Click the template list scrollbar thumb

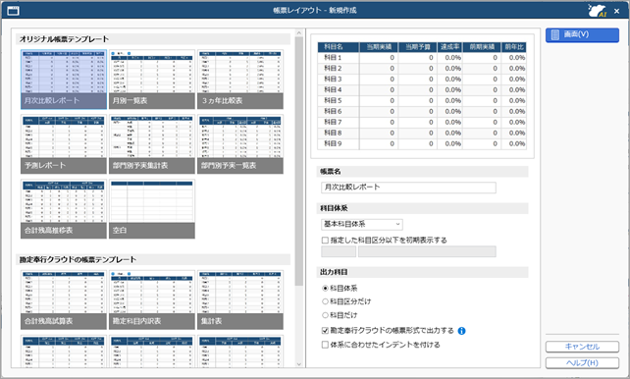tap(299, 161)
